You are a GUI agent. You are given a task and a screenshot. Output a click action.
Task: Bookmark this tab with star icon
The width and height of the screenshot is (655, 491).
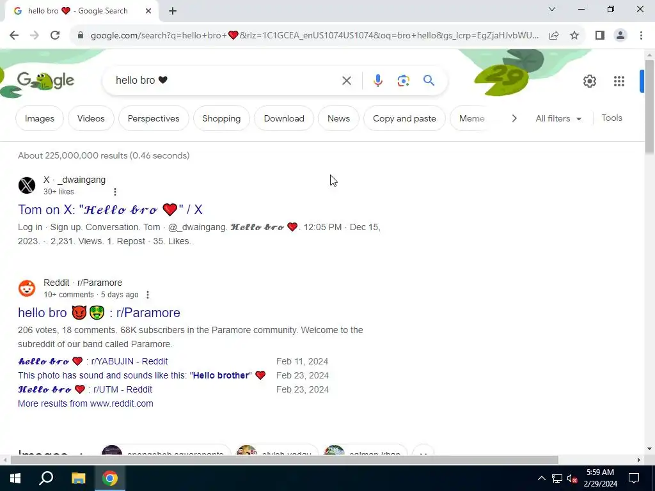point(574,36)
